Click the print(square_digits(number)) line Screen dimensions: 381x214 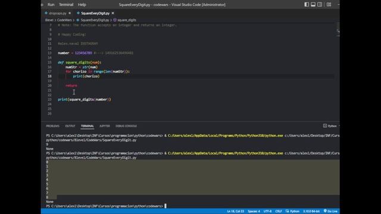coord(85,99)
